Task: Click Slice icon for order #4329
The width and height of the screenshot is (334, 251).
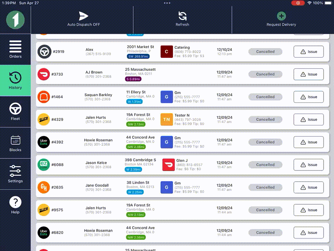Action: (x=44, y=120)
